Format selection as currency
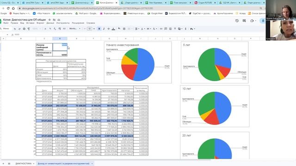The height and width of the screenshot is (166, 296). (x=45, y=29)
